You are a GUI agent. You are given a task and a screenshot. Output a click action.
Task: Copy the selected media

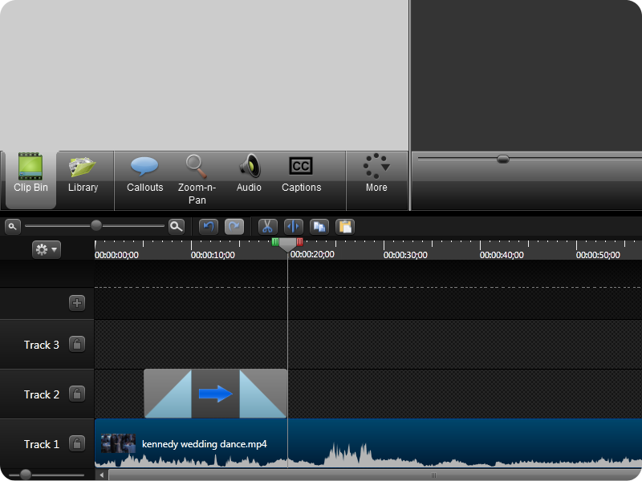319,227
